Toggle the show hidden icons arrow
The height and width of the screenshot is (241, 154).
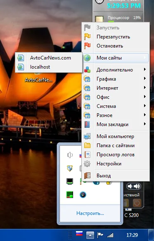coord(90,235)
